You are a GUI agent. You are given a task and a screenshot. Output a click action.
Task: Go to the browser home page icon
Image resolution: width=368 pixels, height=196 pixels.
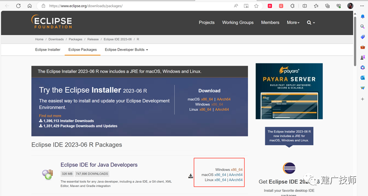(x=30, y=6)
